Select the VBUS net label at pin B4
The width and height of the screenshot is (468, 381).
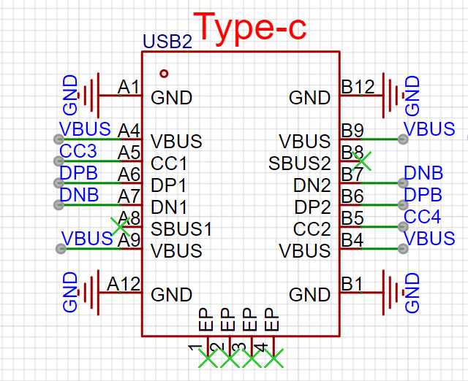(x=429, y=239)
